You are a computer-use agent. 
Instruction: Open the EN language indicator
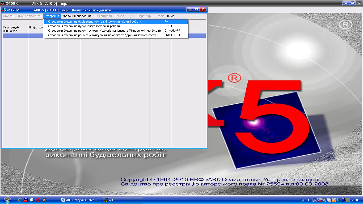303,200
